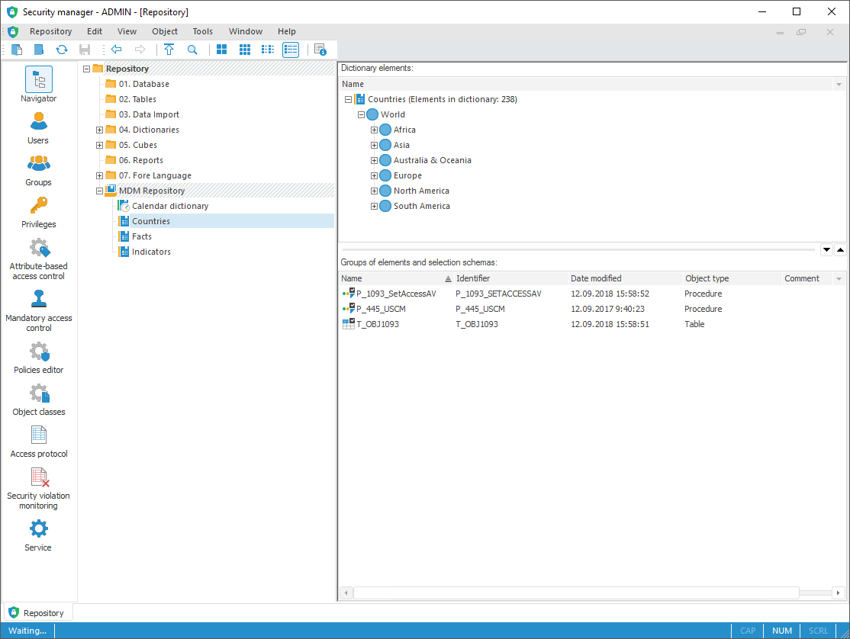Expand the Europe node in dictionary

click(x=374, y=175)
